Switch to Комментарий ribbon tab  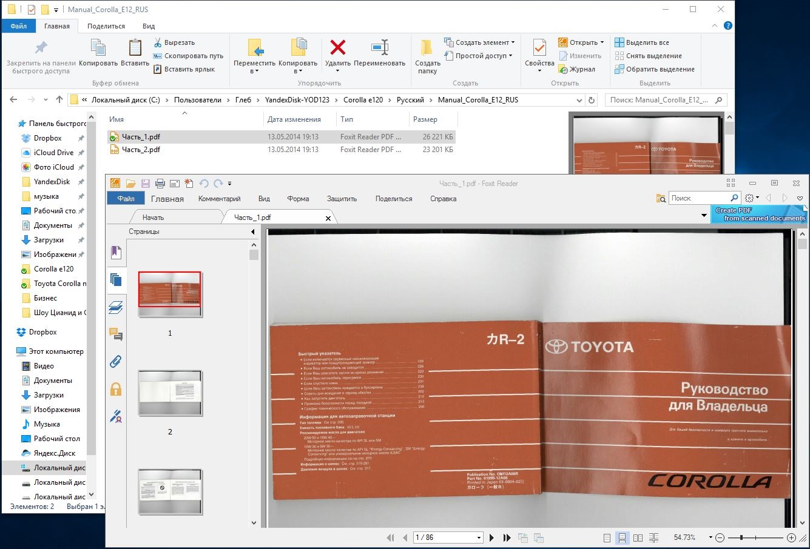pos(219,199)
